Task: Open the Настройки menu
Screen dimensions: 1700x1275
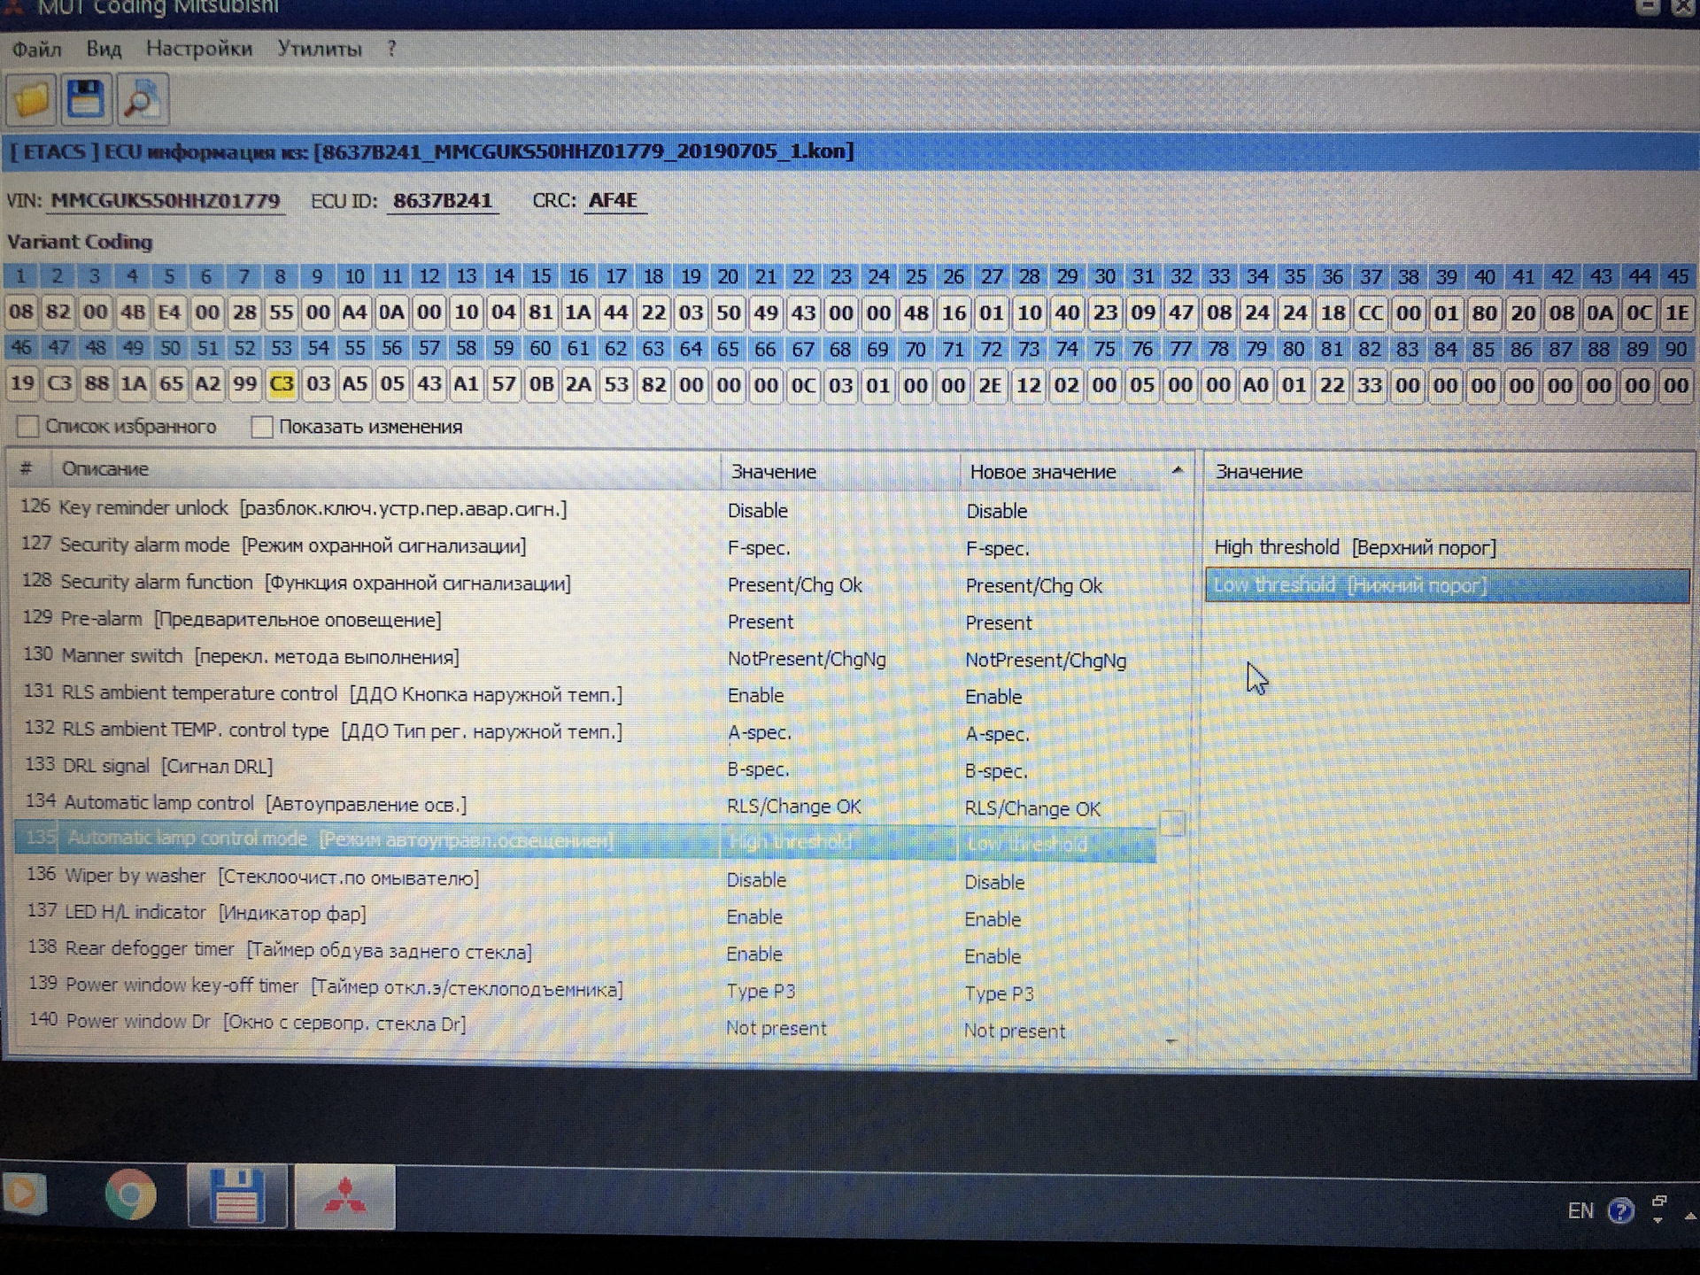Action: (199, 49)
